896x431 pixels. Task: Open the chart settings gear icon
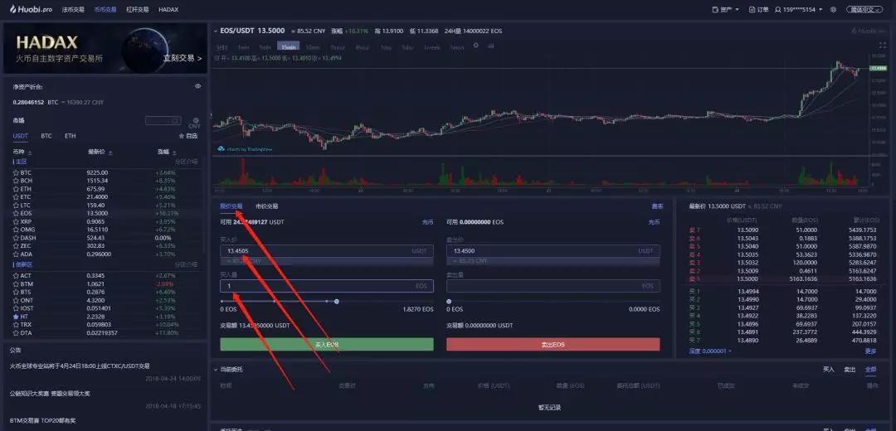click(475, 46)
